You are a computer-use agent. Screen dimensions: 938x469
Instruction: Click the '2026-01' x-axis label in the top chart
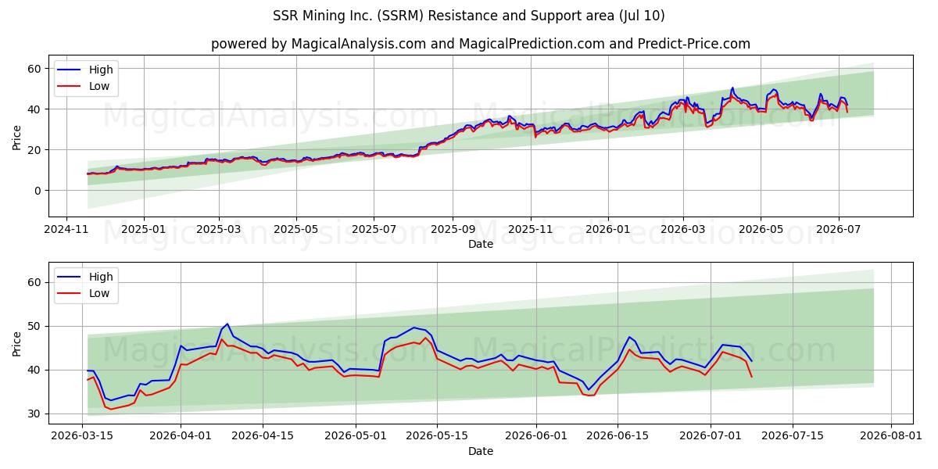(607, 230)
